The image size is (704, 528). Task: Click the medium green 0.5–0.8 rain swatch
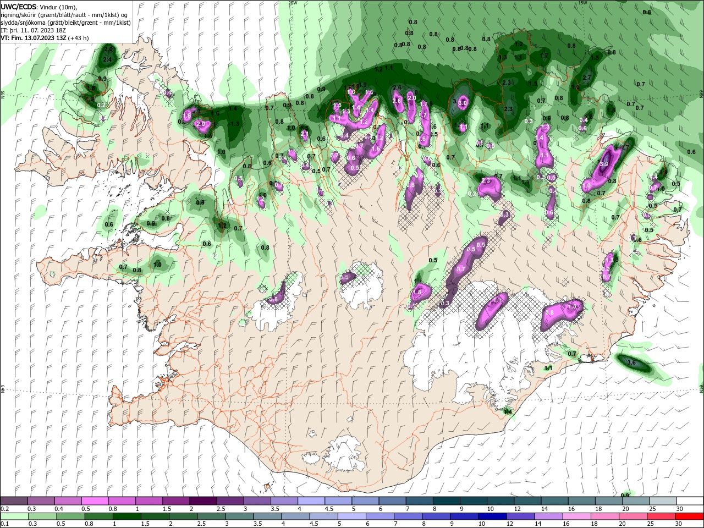click(70, 516)
